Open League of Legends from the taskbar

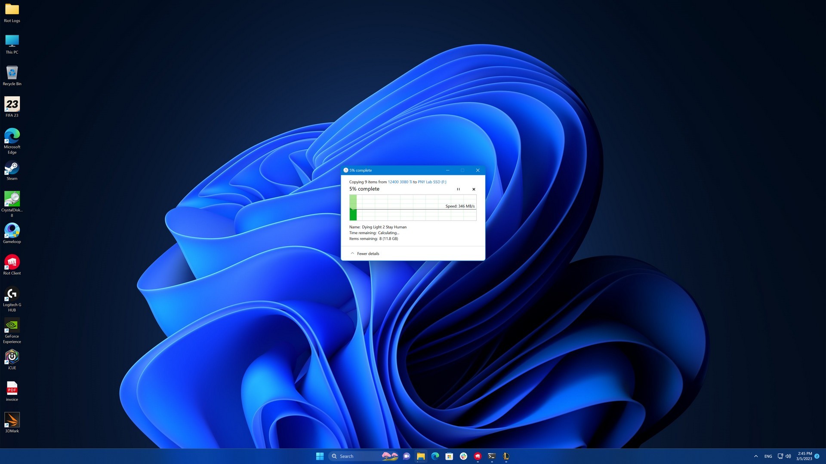[x=506, y=456]
